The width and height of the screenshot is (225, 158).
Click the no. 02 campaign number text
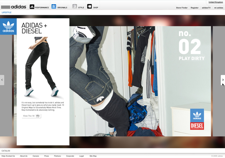coord(190,43)
